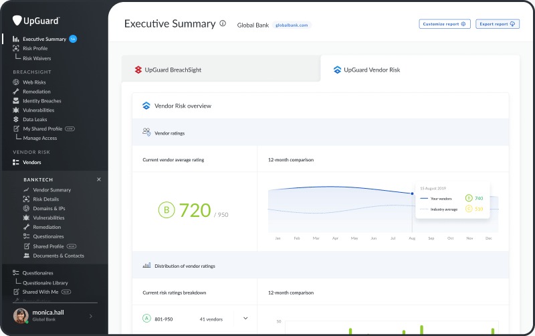
Task: Click the lower Questionnaires checklist icon
Action: click(x=15, y=273)
